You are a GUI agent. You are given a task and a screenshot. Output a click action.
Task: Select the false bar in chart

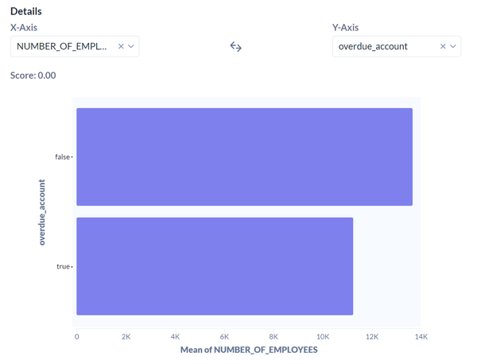(245, 157)
